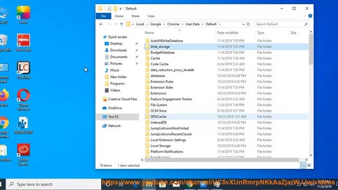Open Firefox desktop shortcut
Image resolution: width=338 pixels, height=190 pixels.
tap(4, 98)
